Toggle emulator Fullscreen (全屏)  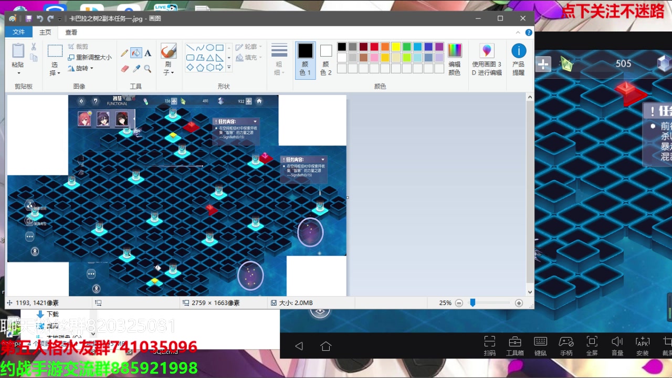click(592, 346)
